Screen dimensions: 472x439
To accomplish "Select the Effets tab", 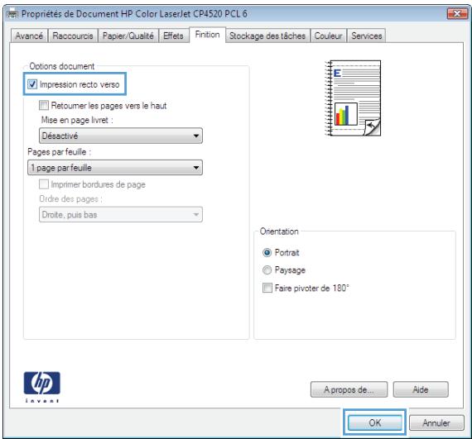I will pos(173,36).
